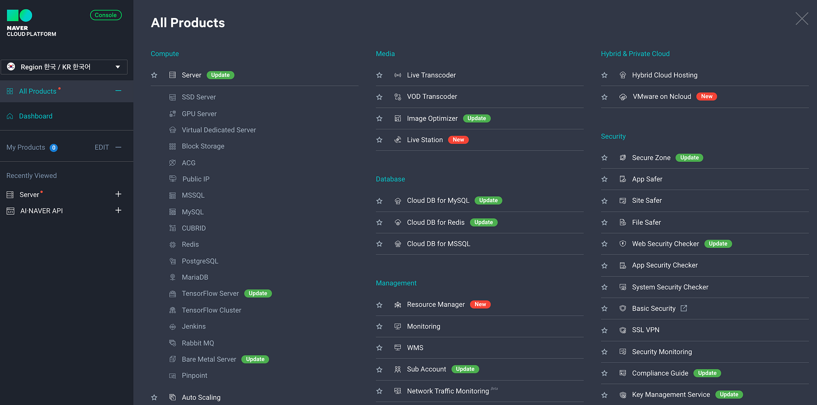Viewport: 817px width, 405px height.
Task: Toggle favorite star for Image Optimizer
Action: [x=379, y=119]
